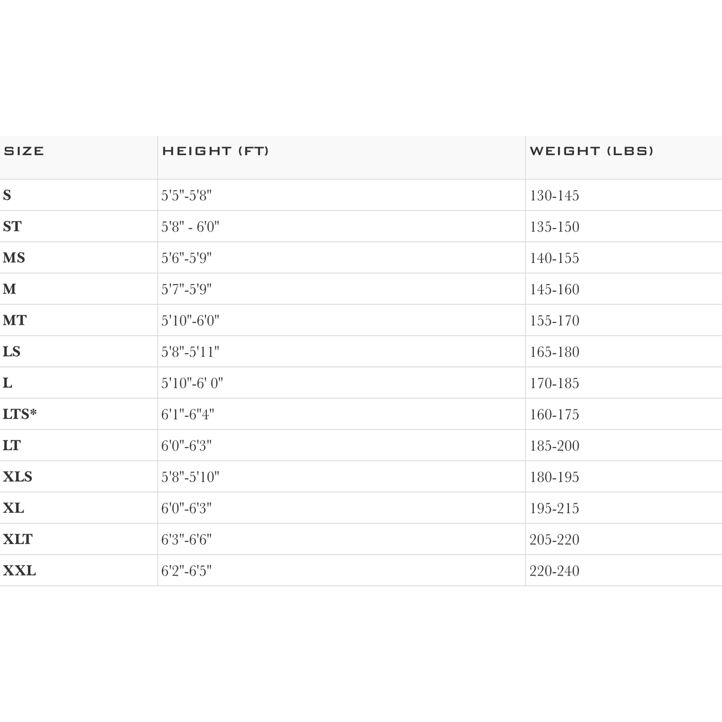722x722 pixels.
Task: Click the weight value 220-240
Action: click(554, 570)
